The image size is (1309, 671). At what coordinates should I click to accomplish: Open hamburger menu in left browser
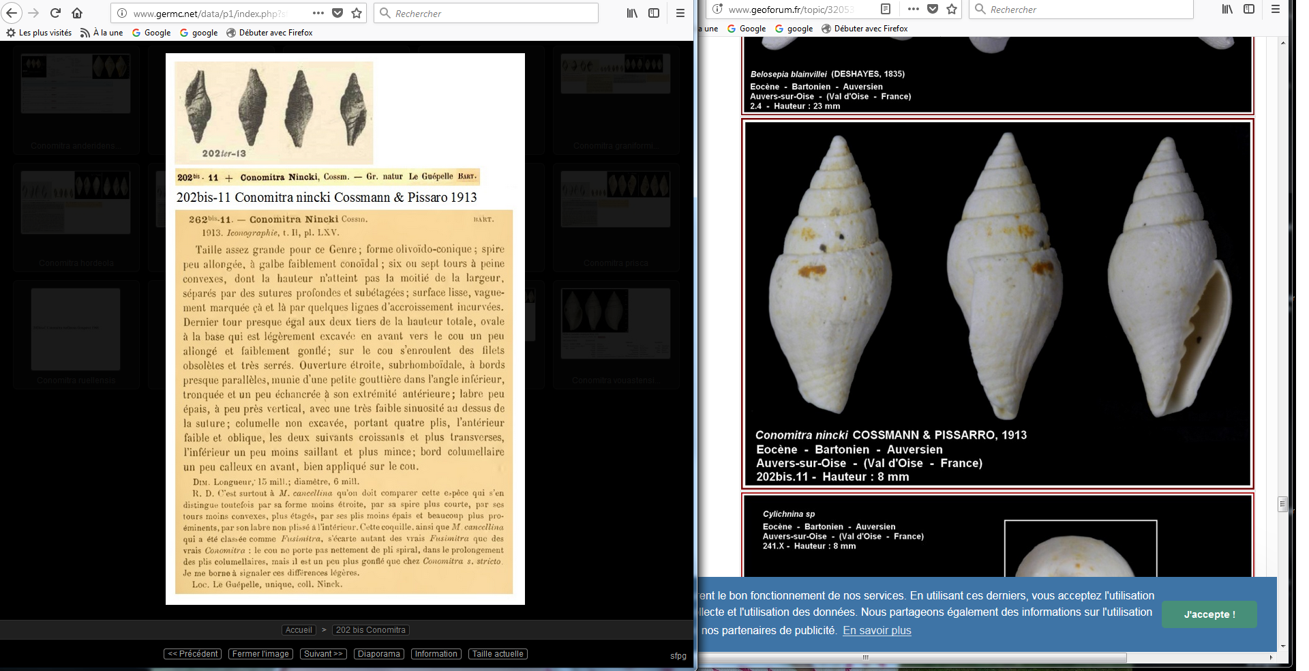pos(680,13)
